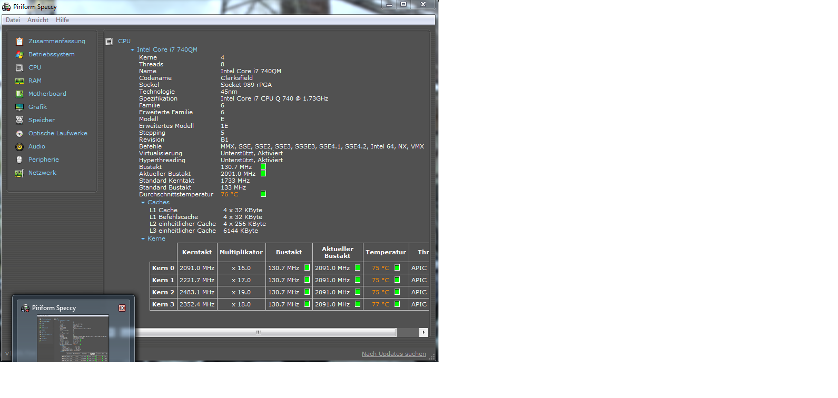Click the Motherboard icon
This screenshot has height=398, width=838.
(19, 94)
